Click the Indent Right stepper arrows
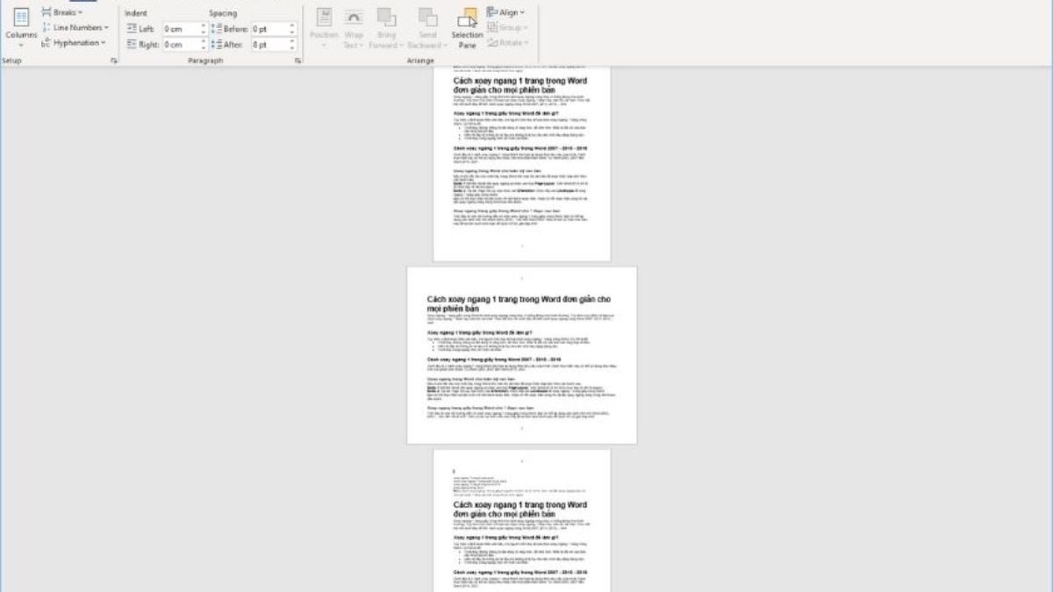 pyautogui.click(x=204, y=44)
